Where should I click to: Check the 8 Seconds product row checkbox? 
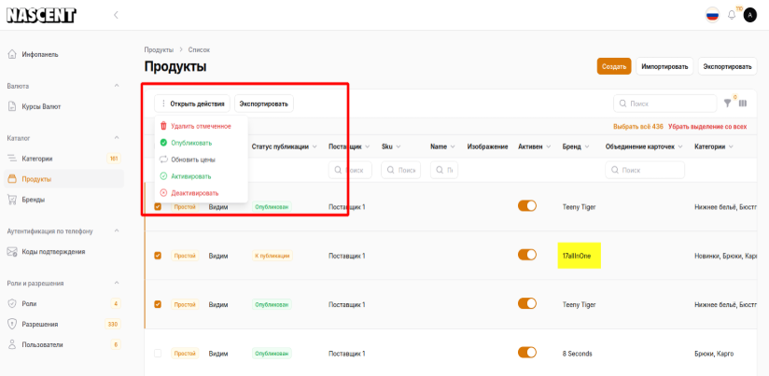tap(158, 354)
